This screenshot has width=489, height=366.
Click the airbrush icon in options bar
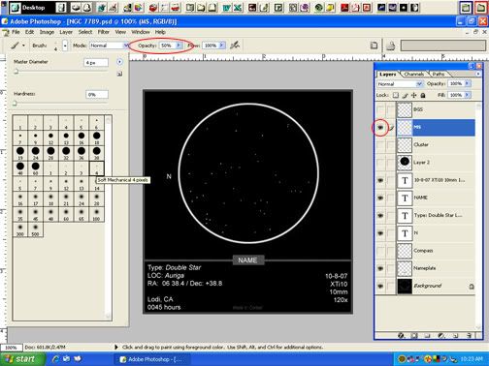click(235, 46)
